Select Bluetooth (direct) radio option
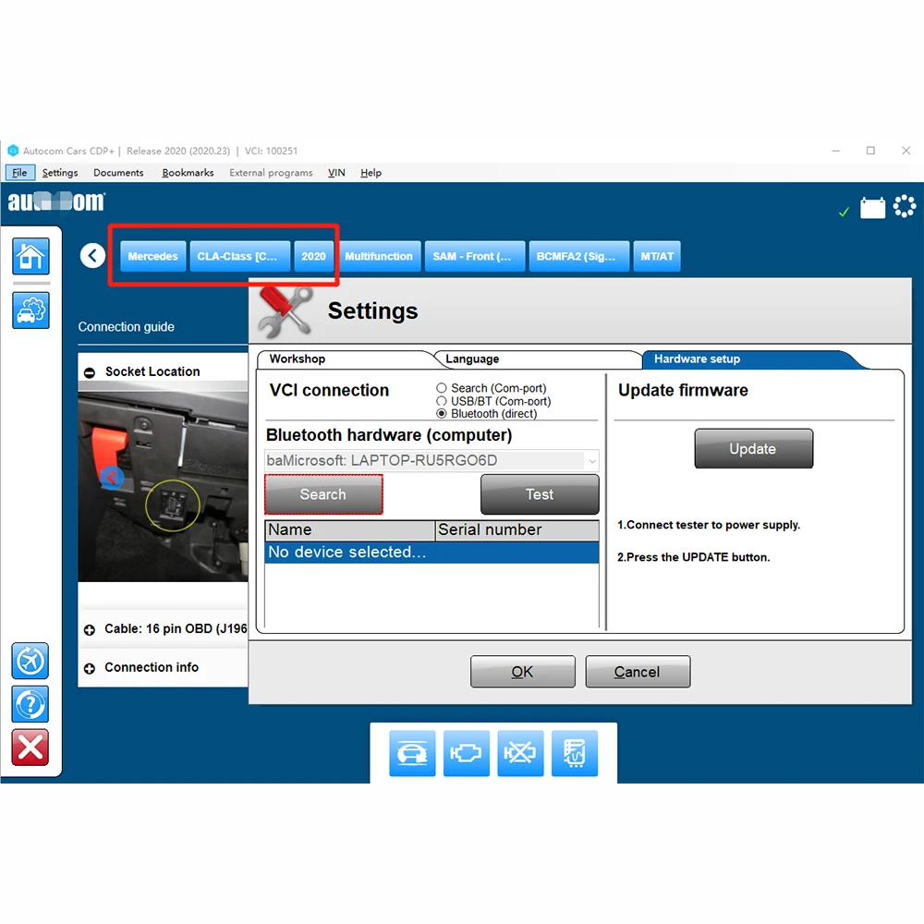The width and height of the screenshot is (924, 924). [442, 414]
